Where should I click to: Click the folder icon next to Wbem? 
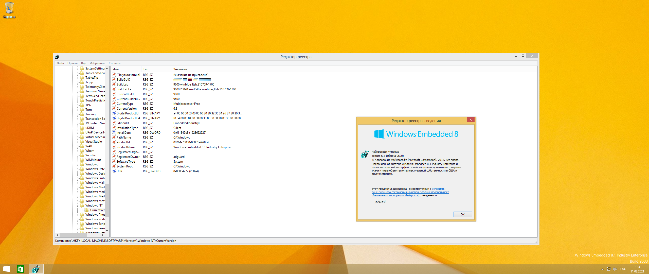pyautogui.click(x=82, y=151)
